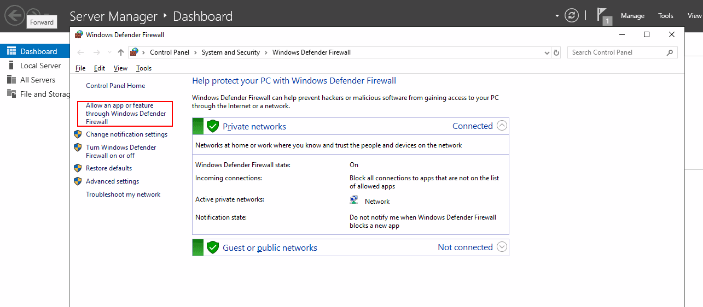Viewport: 703px width, 307px height.
Task: Open the dropdown arrow beside Server Manager refresh
Action: pyautogui.click(x=557, y=16)
